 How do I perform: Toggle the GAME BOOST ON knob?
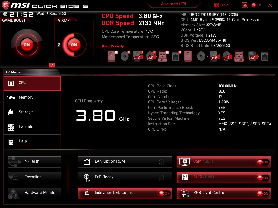tap(27, 45)
